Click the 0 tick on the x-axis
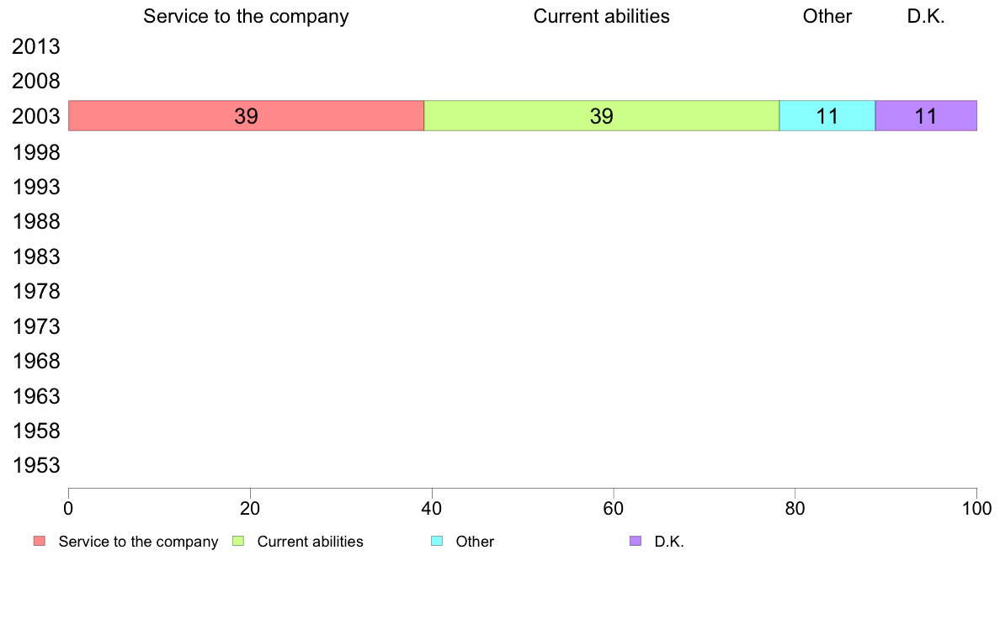The image size is (1000, 619). [68, 509]
